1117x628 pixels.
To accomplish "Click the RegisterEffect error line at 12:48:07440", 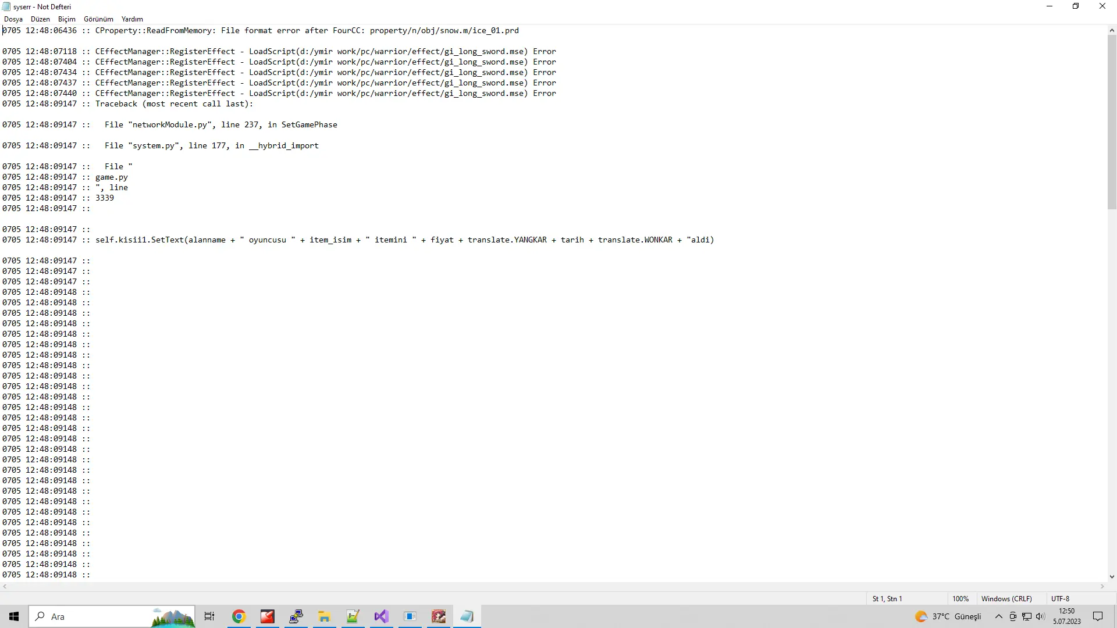I will [279, 93].
